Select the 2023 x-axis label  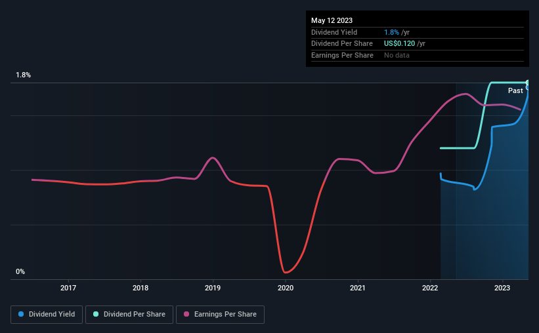click(x=502, y=288)
